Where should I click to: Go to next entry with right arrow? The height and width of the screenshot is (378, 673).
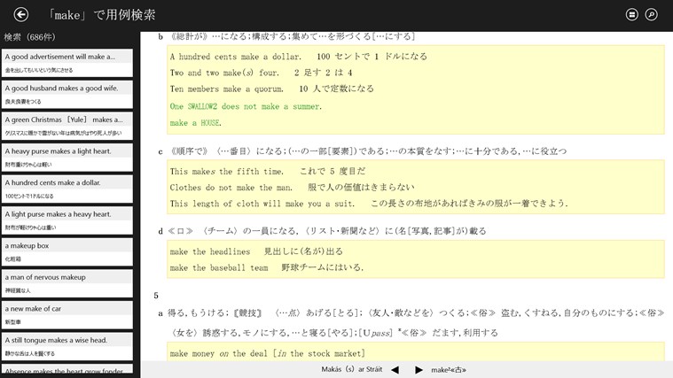coord(418,370)
